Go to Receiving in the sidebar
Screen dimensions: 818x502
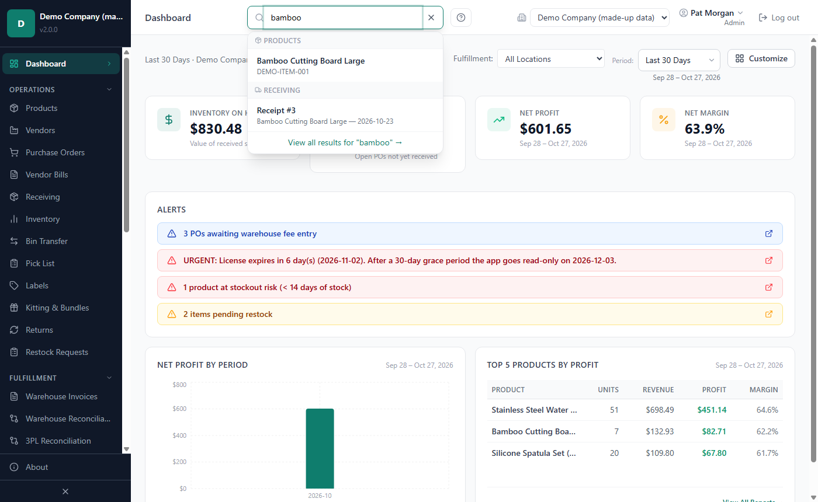(x=61, y=197)
